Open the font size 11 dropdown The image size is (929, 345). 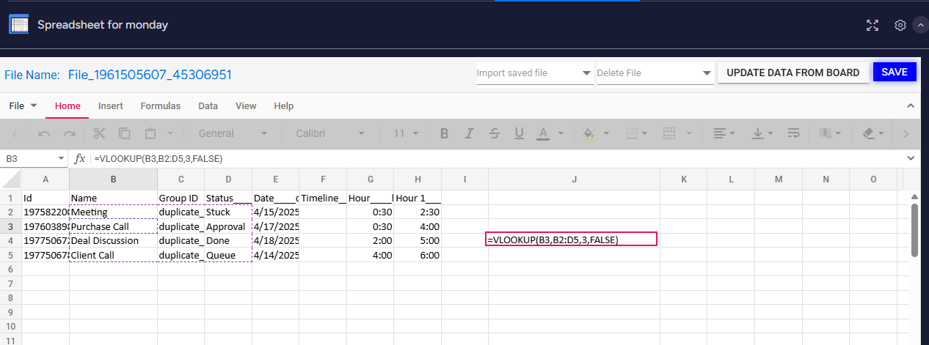tap(407, 133)
